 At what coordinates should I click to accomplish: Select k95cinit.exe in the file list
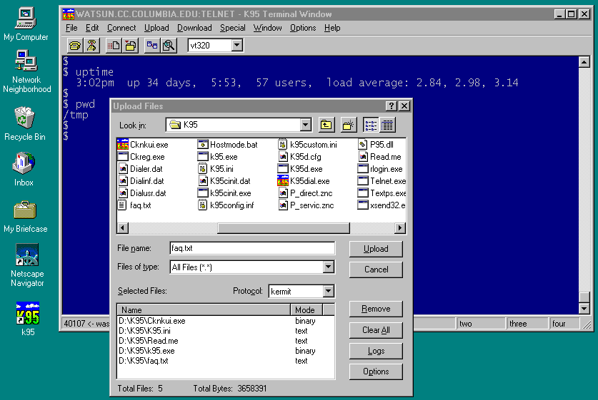(224, 193)
